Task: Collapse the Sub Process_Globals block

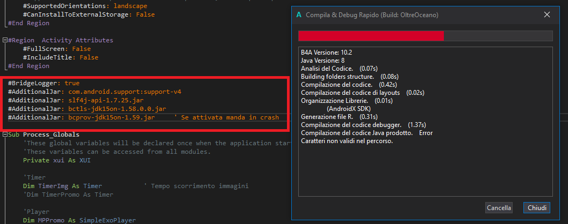Action: (x=5, y=135)
